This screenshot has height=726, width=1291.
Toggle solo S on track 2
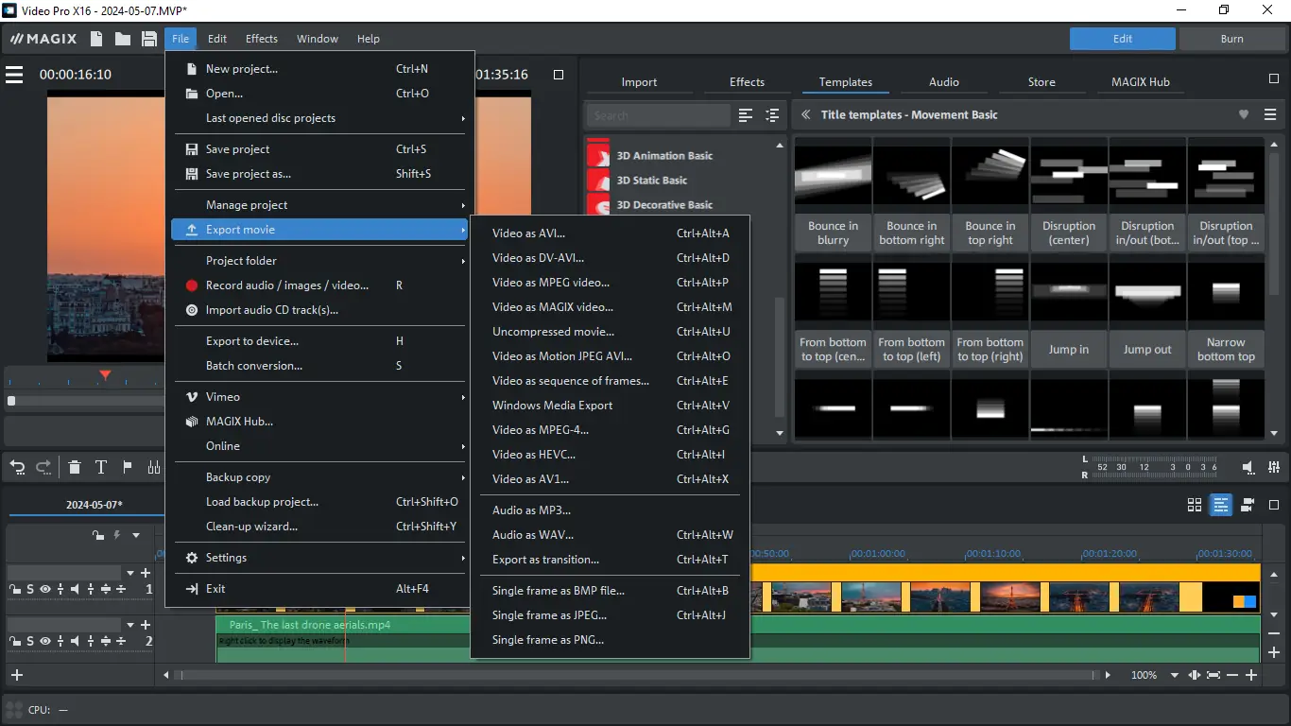(30, 641)
